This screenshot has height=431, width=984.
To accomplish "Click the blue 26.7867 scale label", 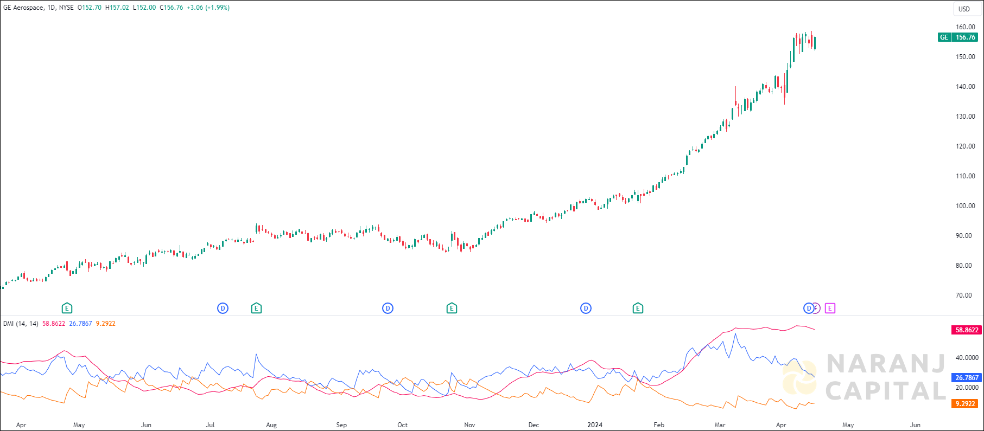I will click(x=967, y=377).
